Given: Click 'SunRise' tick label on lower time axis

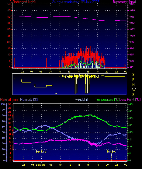Looking at the screenshot, I should click(x=40, y=165).
